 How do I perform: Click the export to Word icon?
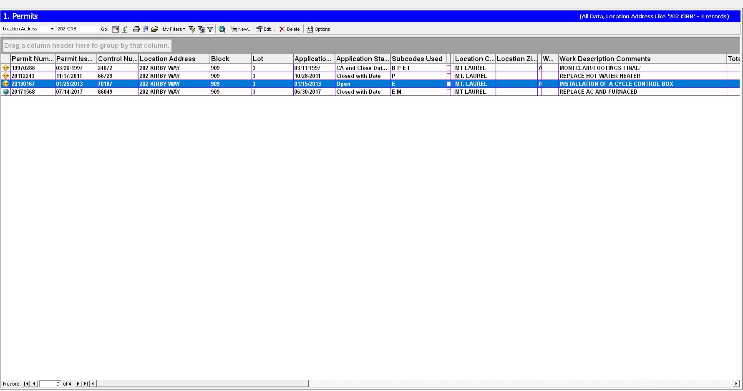tap(146, 29)
